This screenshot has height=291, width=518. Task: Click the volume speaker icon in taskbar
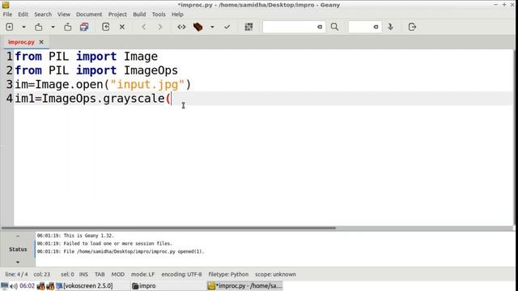(14, 286)
